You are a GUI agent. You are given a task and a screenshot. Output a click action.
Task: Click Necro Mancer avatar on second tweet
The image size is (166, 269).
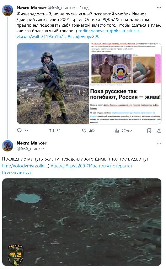pos(8,146)
